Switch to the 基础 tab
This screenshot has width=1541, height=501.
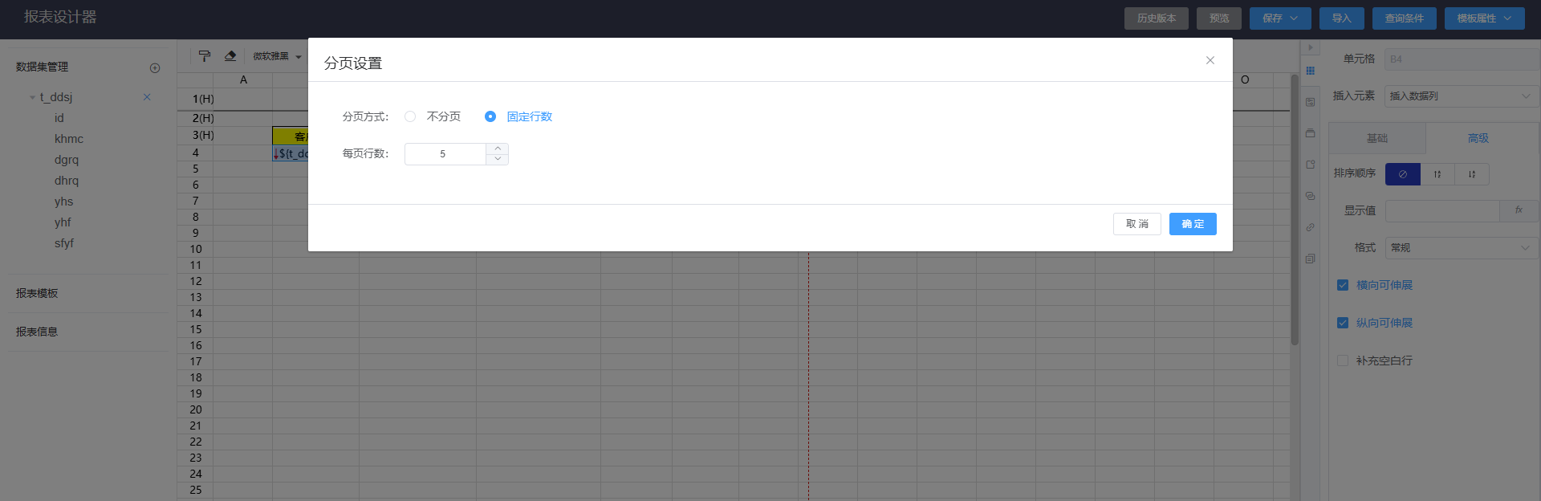pyautogui.click(x=1377, y=138)
